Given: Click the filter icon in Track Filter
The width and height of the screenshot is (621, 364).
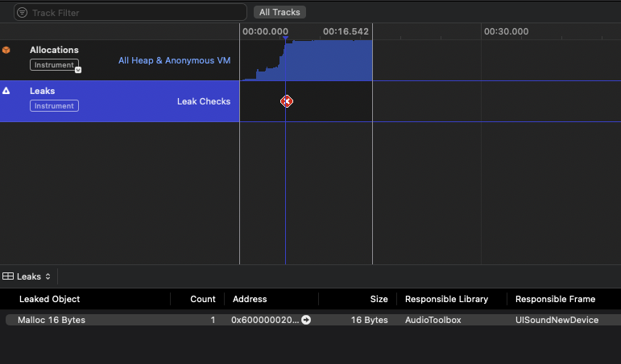Looking at the screenshot, I should coord(23,13).
